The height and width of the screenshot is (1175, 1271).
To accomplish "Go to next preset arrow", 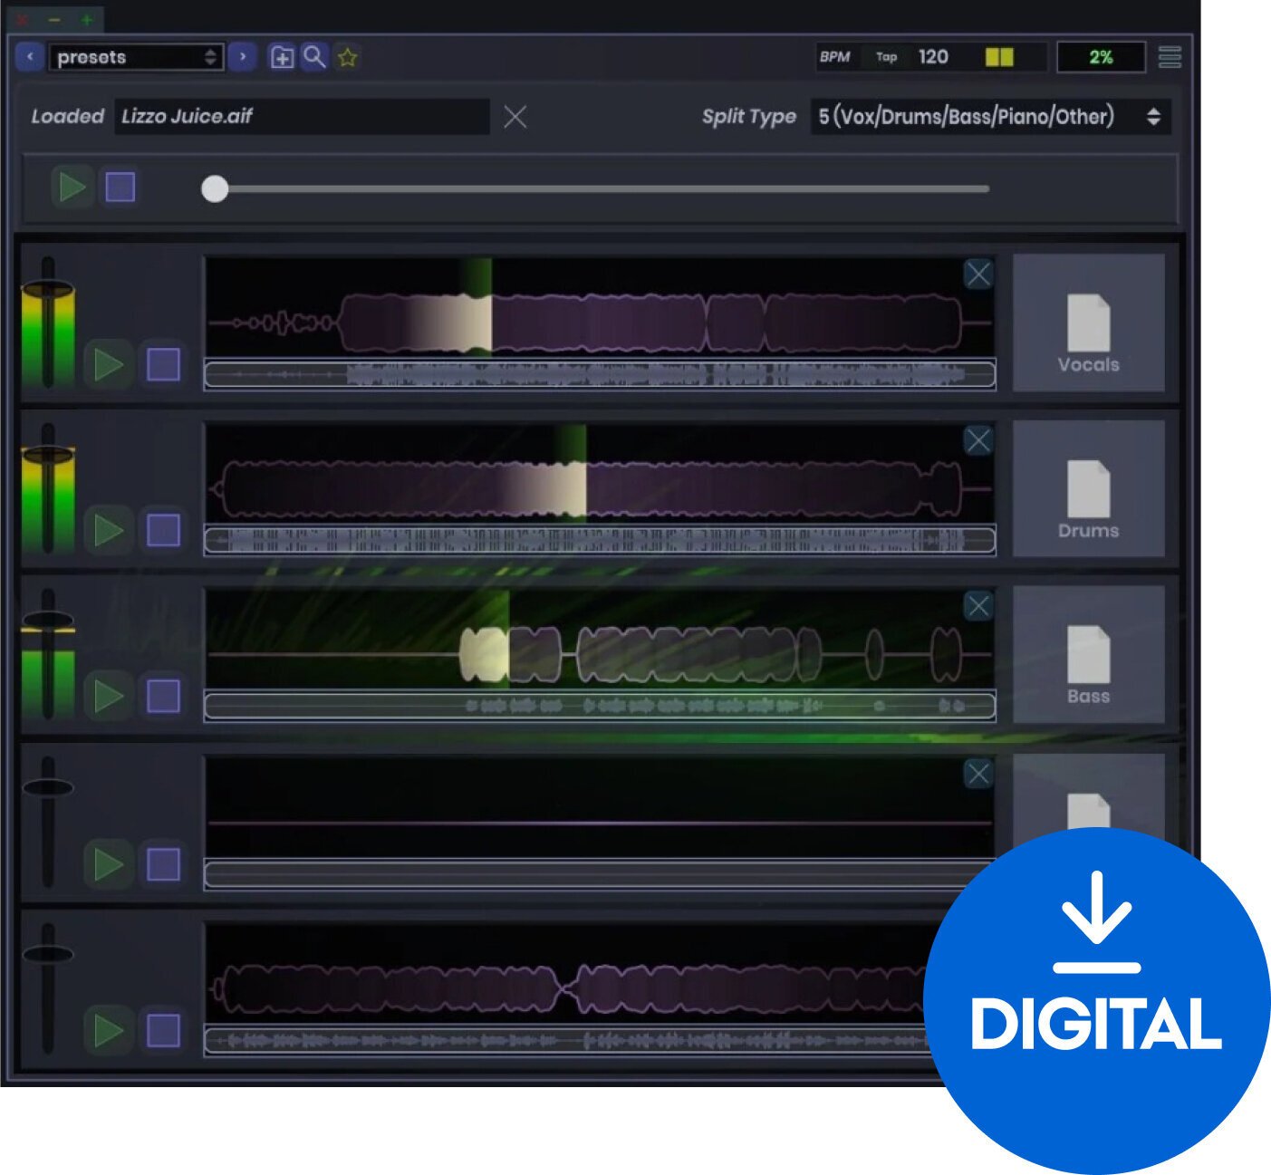I will point(243,57).
